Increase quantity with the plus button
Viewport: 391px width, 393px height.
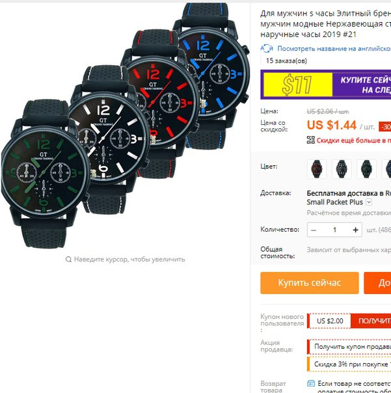355,230
